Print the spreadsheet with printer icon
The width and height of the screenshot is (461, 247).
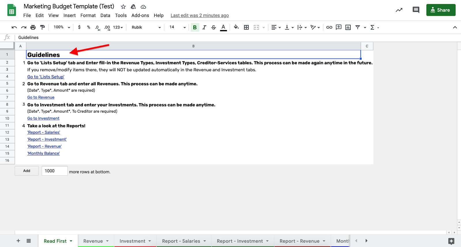tap(33, 27)
